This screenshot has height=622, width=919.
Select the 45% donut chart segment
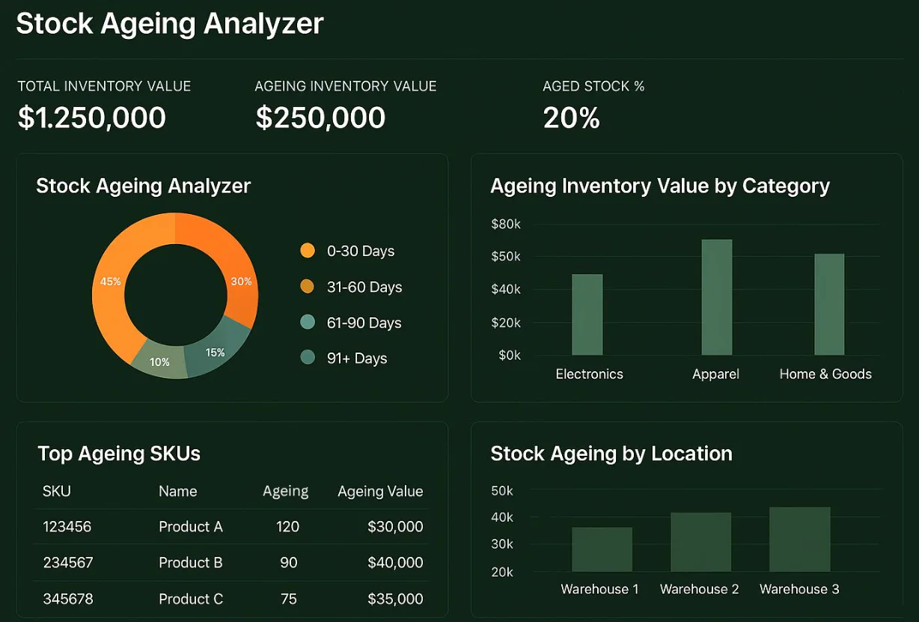click(x=111, y=282)
